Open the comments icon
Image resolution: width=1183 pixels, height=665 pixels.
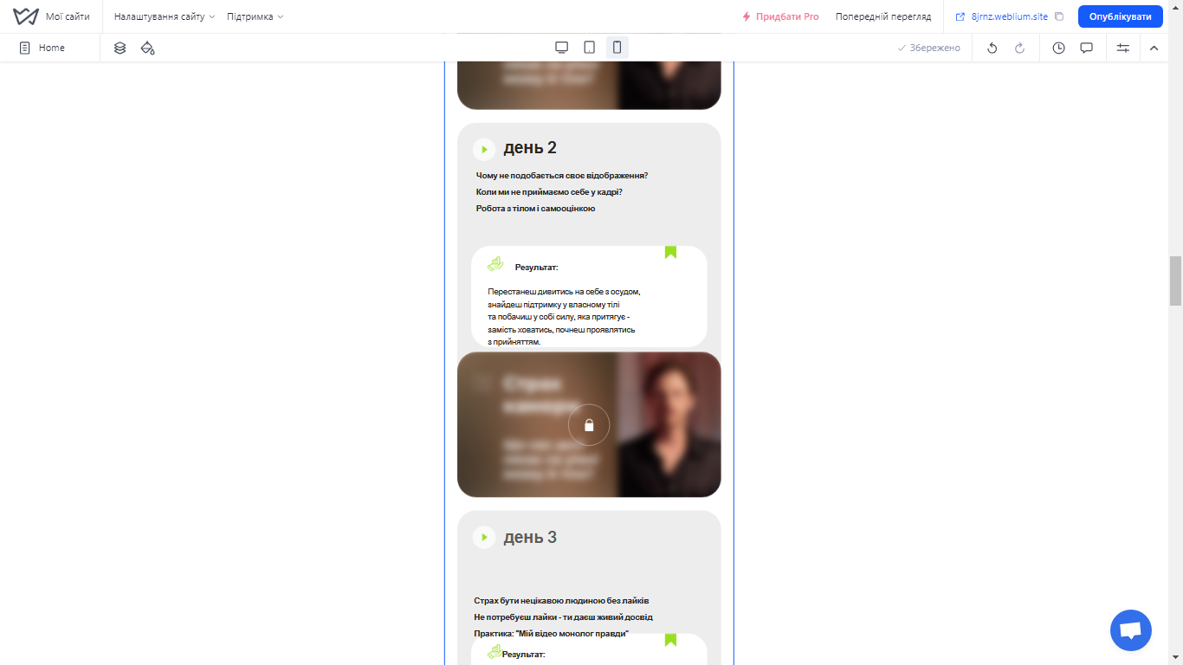[x=1086, y=48]
